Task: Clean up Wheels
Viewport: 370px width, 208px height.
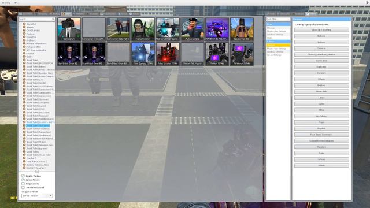Action: point(321,165)
